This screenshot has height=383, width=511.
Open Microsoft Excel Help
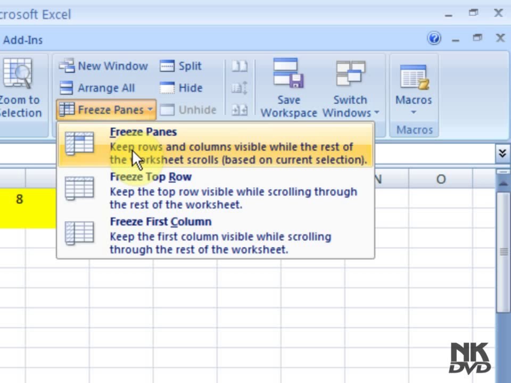point(434,38)
